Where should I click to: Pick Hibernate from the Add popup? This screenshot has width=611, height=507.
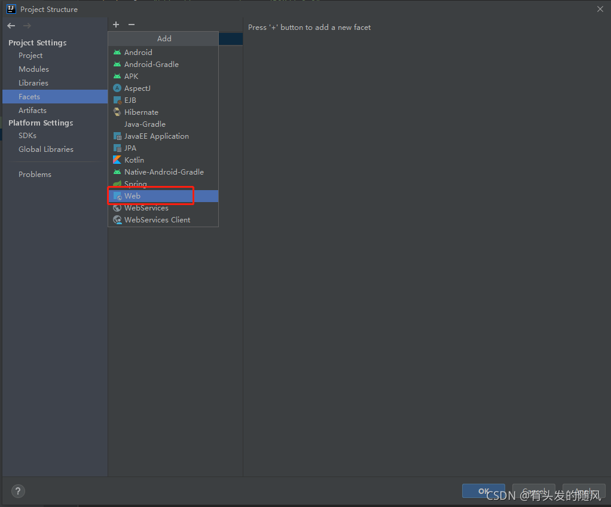point(163,112)
